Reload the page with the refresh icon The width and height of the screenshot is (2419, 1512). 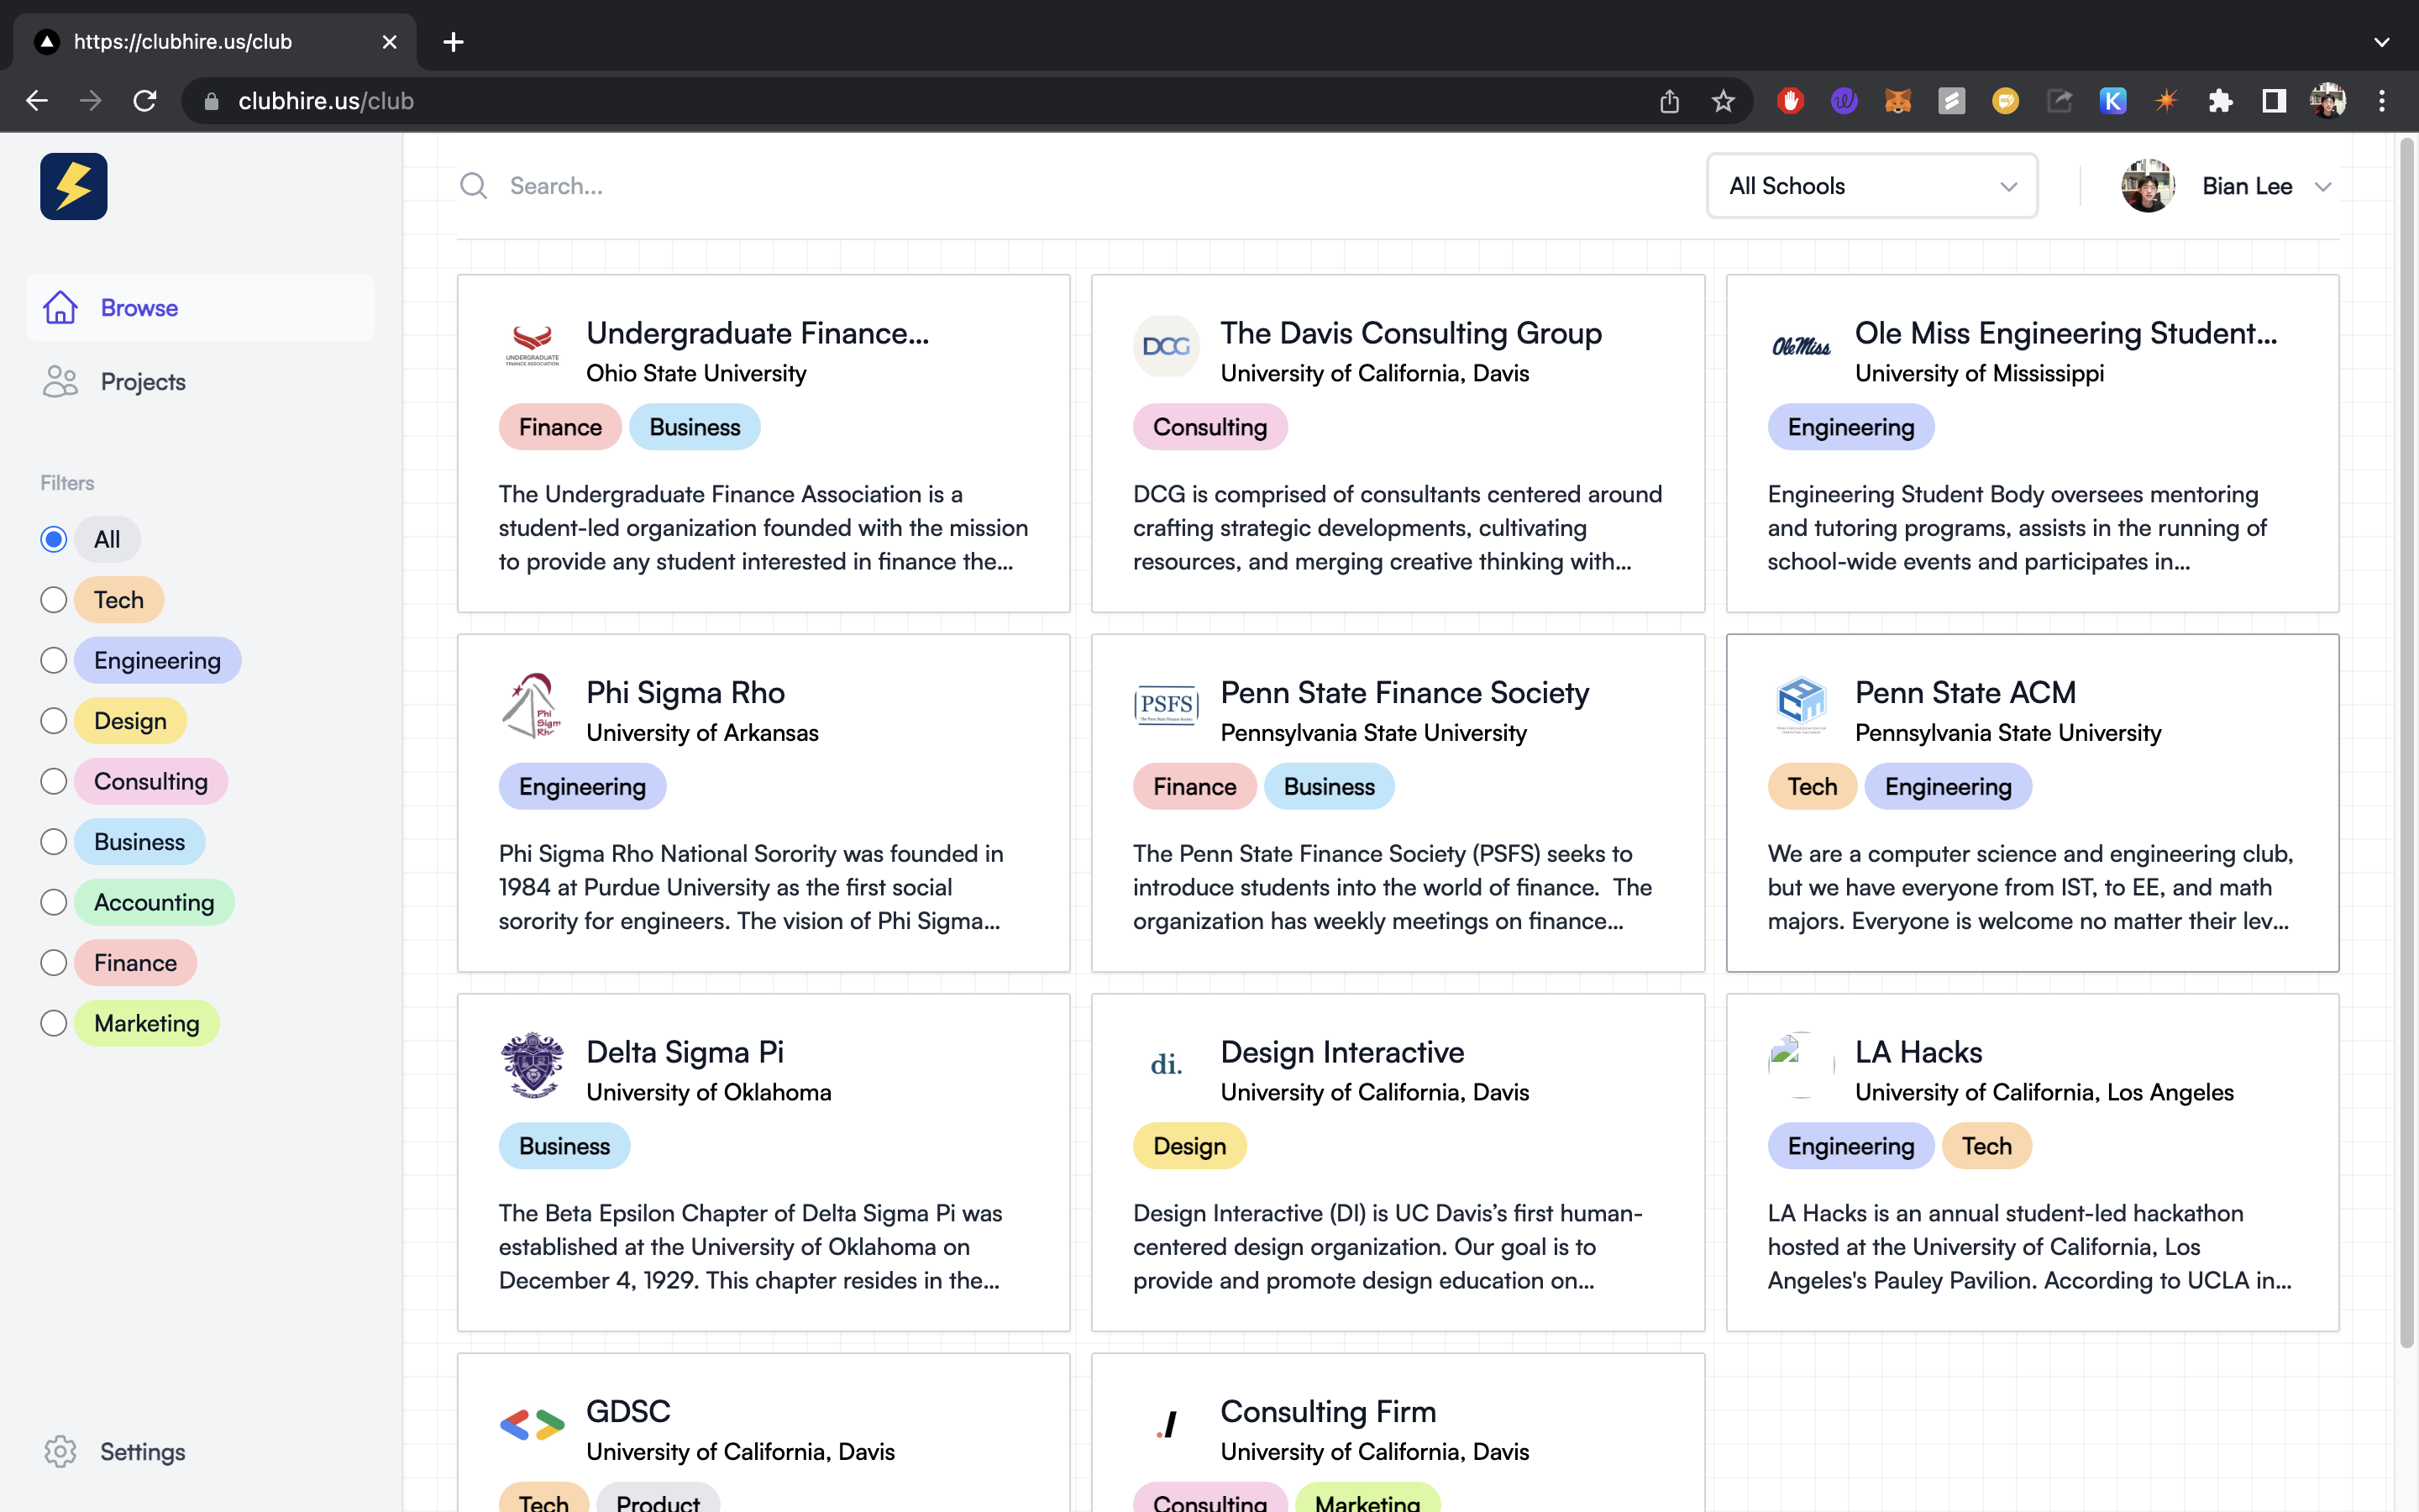[145, 101]
